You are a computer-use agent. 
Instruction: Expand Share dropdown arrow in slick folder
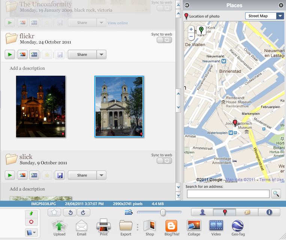(102, 175)
